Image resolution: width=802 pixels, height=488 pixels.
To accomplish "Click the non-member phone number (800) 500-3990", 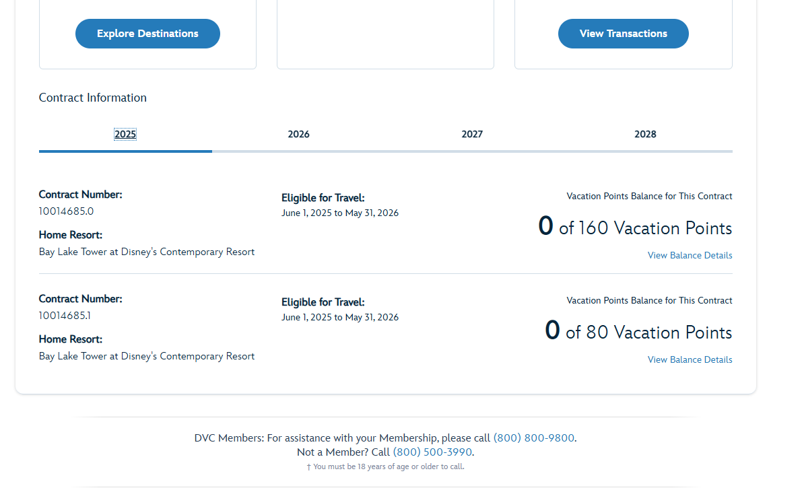I will coord(432,452).
